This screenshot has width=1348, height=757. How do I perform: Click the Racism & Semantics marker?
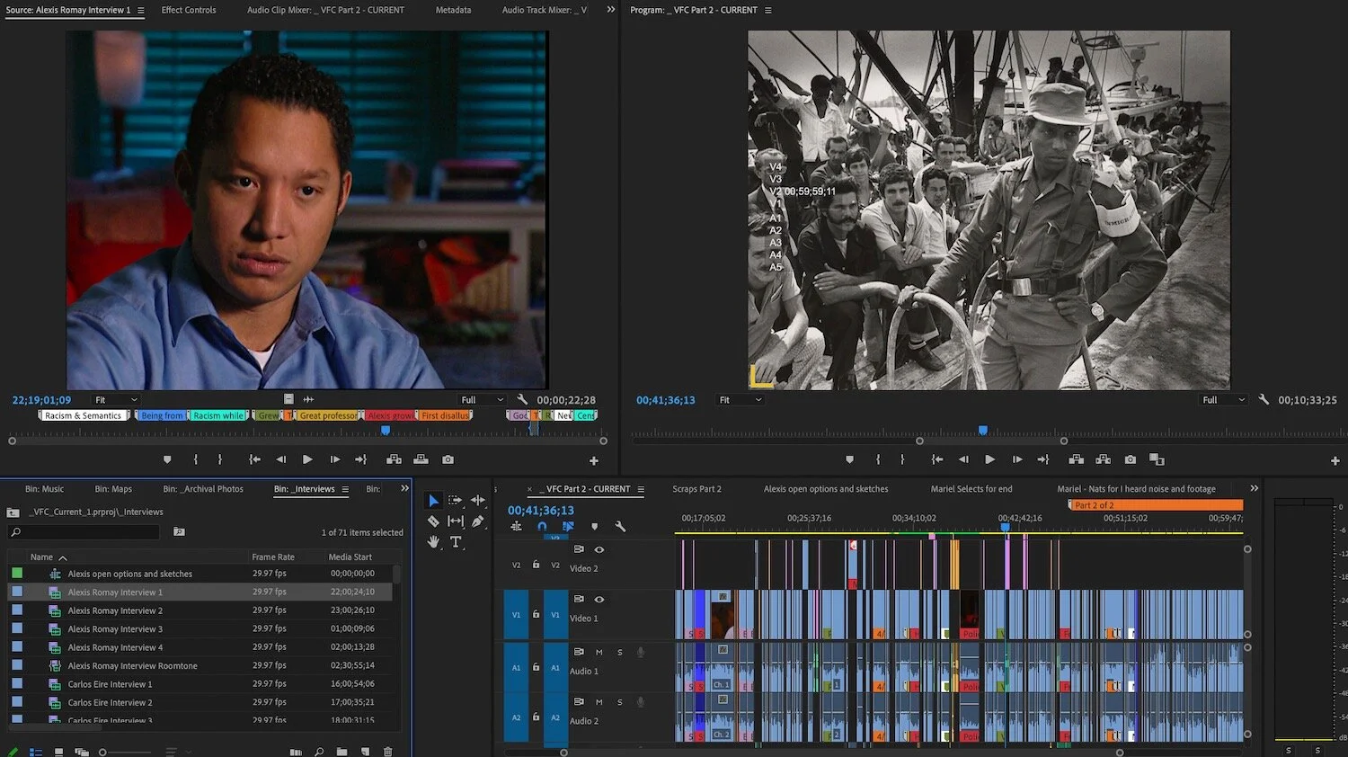pos(84,415)
